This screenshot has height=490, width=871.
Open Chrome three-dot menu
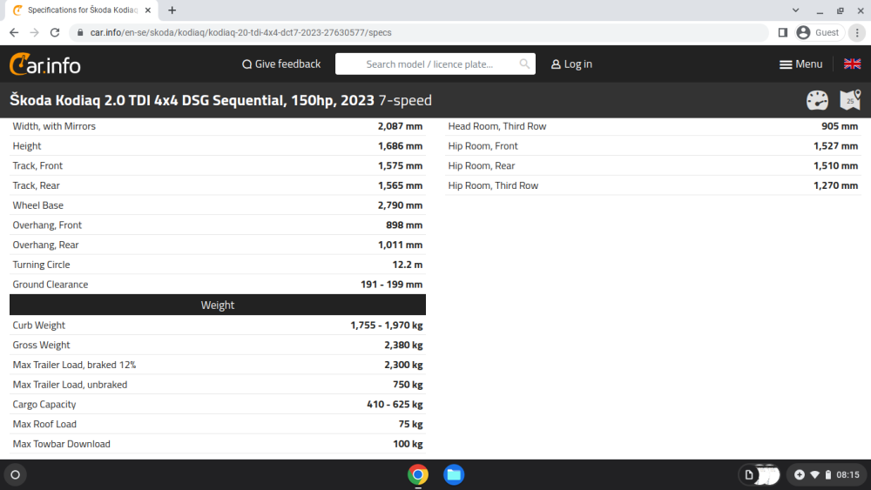coord(857,33)
